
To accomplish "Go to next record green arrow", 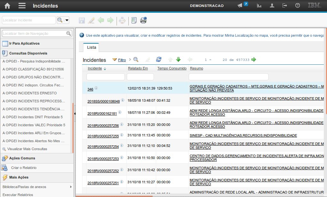I will [110, 20].
